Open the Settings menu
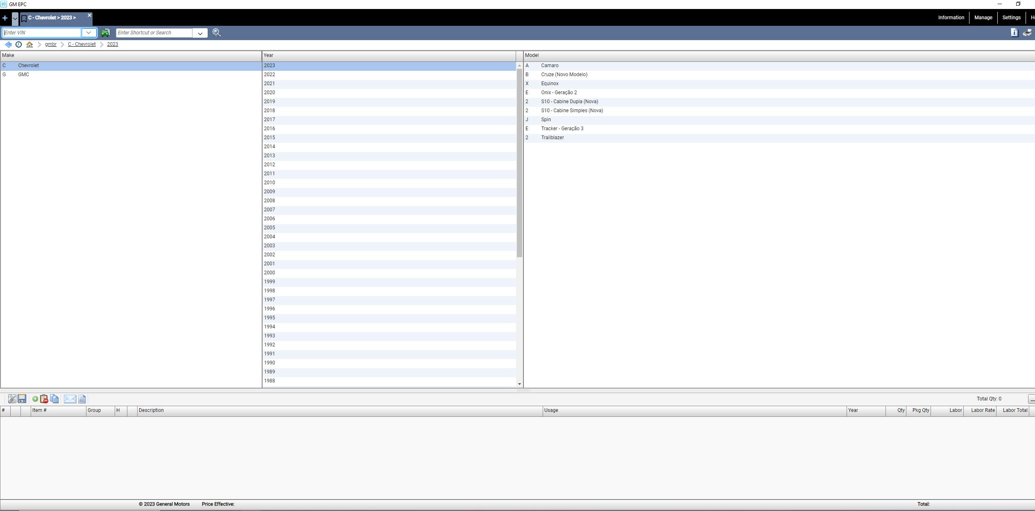The image size is (1035, 511). point(1011,18)
